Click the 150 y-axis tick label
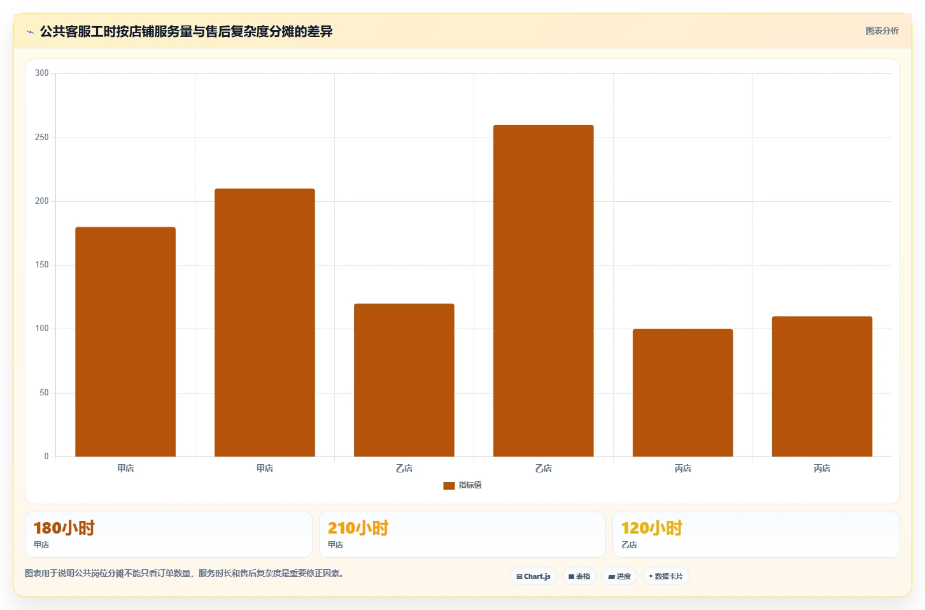This screenshot has width=925, height=610. (42, 265)
